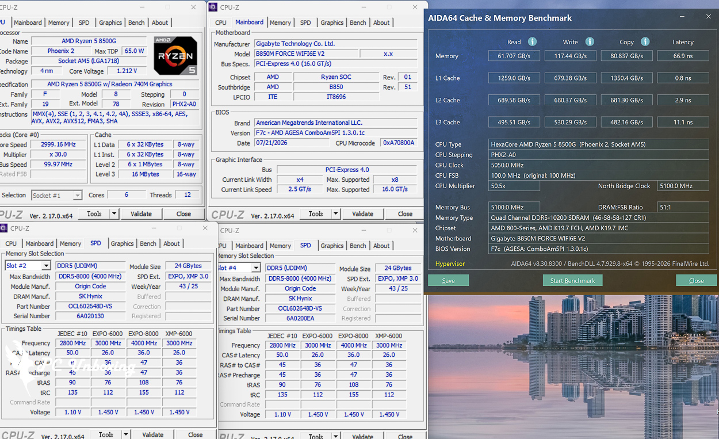Click the Close button in the CPU window
This screenshot has height=439, width=719.
pos(183,213)
